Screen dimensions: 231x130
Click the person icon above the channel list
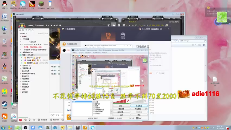pyautogui.click(x=20, y=30)
